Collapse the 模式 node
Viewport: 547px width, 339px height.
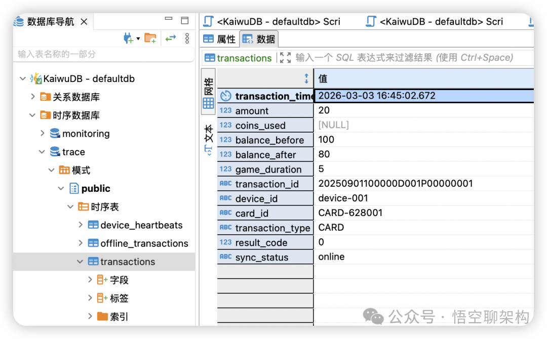pos(51,170)
